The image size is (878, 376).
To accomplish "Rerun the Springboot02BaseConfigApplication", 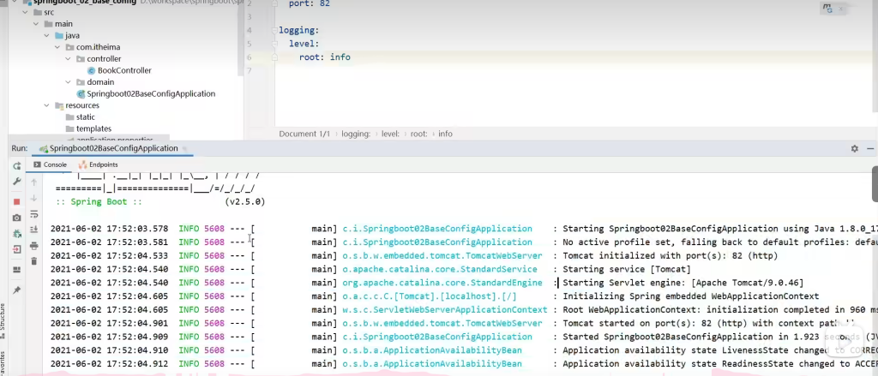I will 16,165.
